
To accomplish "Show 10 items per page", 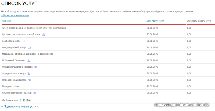I will click(24, 100).
